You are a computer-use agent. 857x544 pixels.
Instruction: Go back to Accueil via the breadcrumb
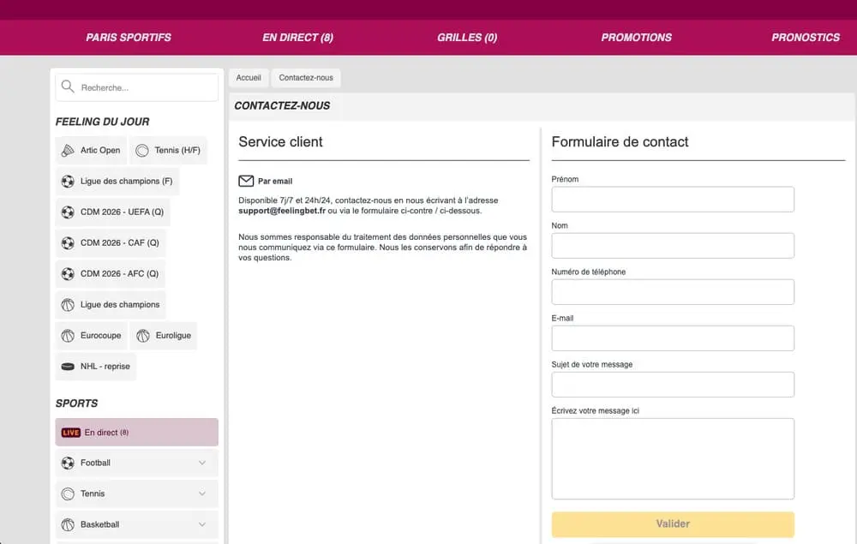coord(249,77)
